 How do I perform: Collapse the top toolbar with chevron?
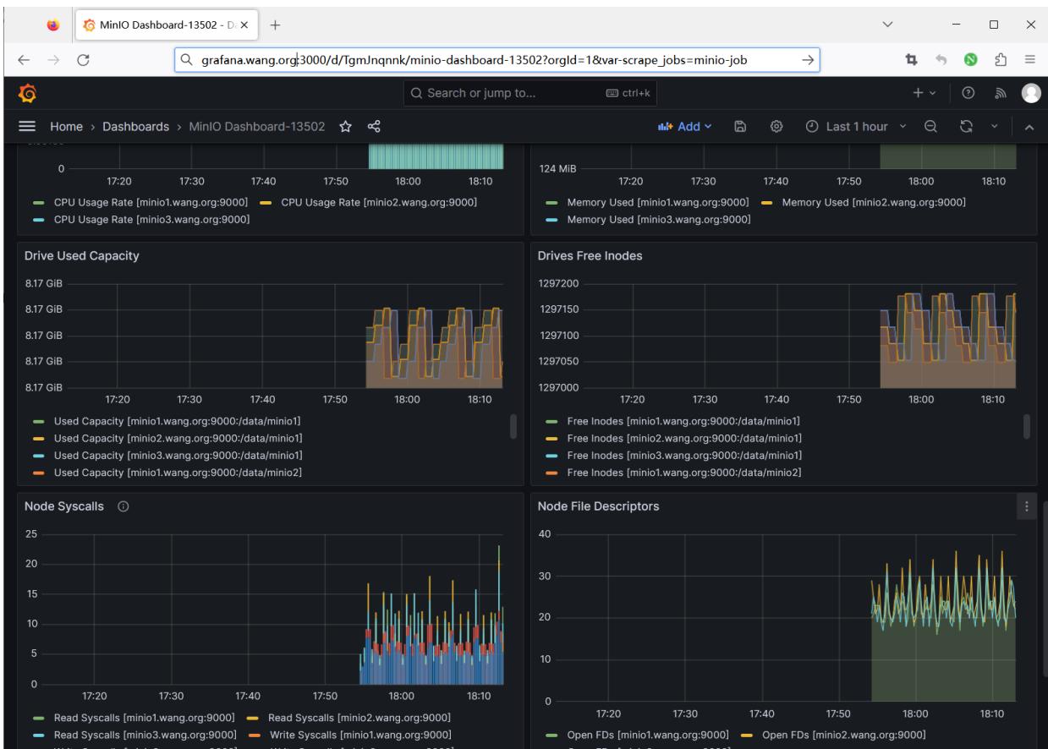pos(1029,127)
